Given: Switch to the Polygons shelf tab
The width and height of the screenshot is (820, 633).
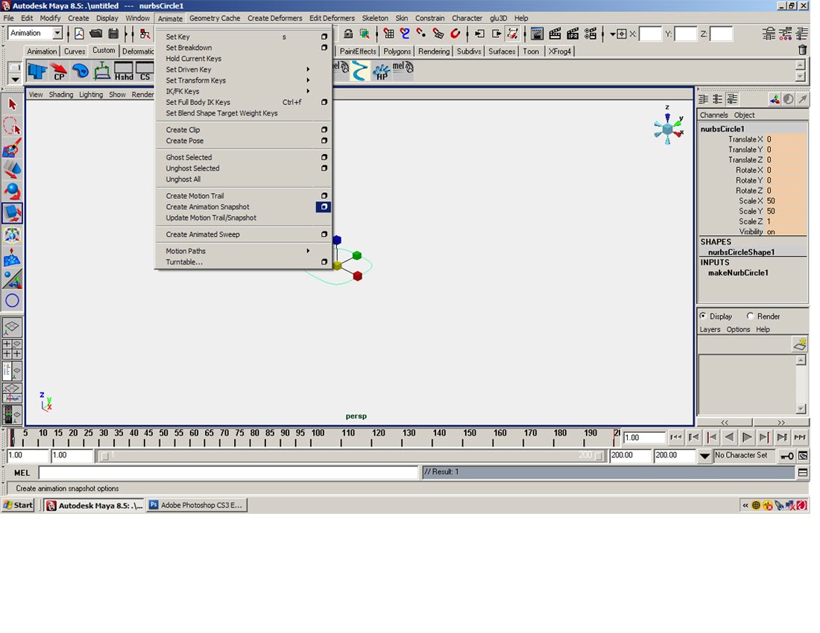Looking at the screenshot, I should tap(397, 51).
